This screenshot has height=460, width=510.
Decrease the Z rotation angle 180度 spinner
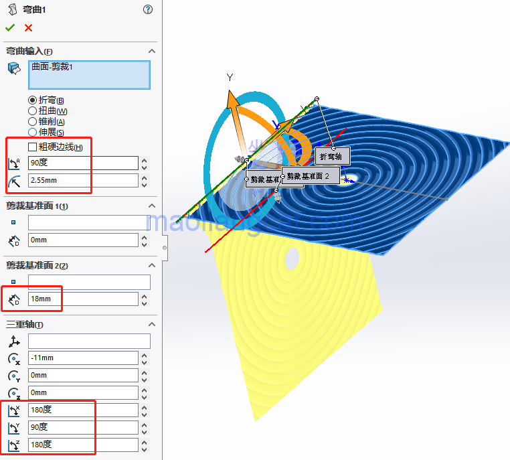[x=145, y=449]
